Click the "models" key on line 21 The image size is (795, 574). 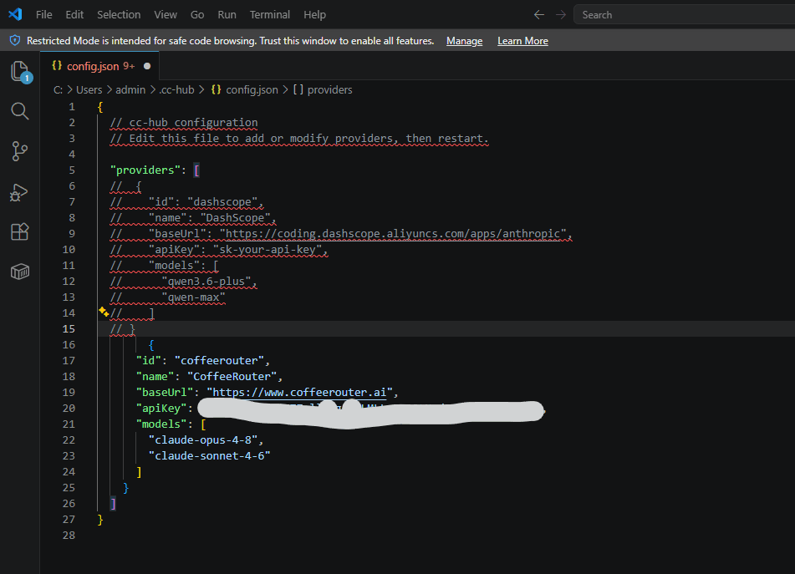[x=161, y=424]
